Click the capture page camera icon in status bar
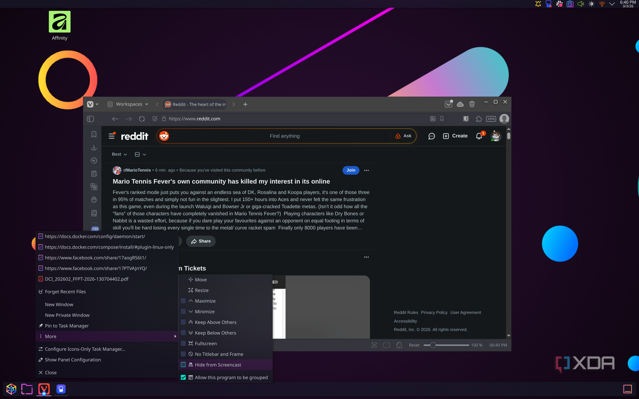639x399 pixels. [x=374, y=345]
